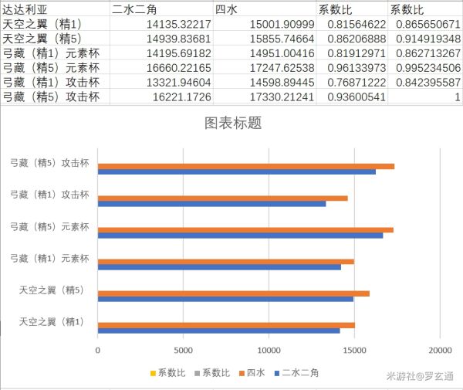
Task: Click the axis value 10000
Action: click(269, 351)
